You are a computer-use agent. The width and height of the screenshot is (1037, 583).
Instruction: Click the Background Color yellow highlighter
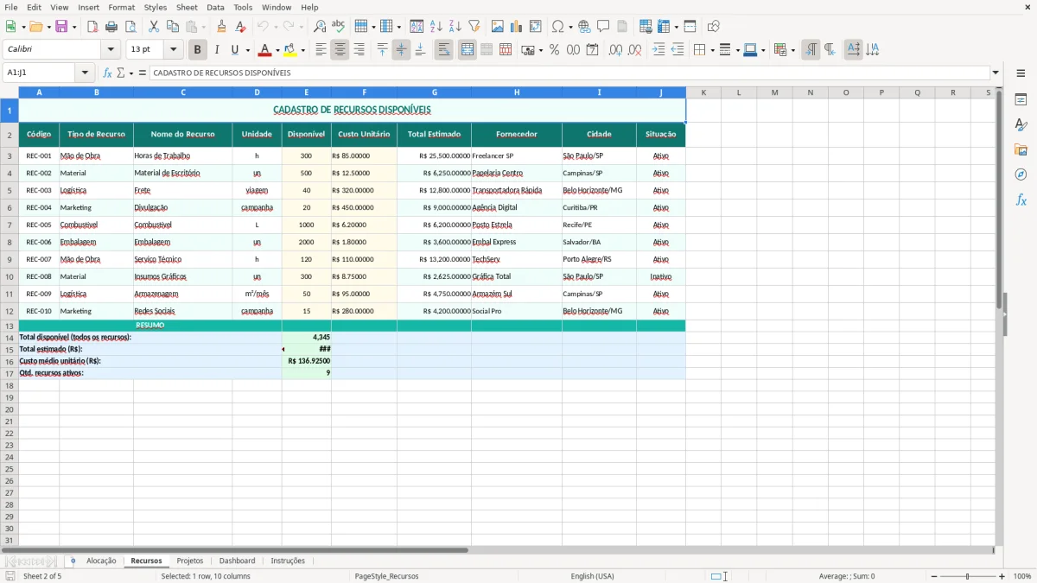click(x=290, y=50)
